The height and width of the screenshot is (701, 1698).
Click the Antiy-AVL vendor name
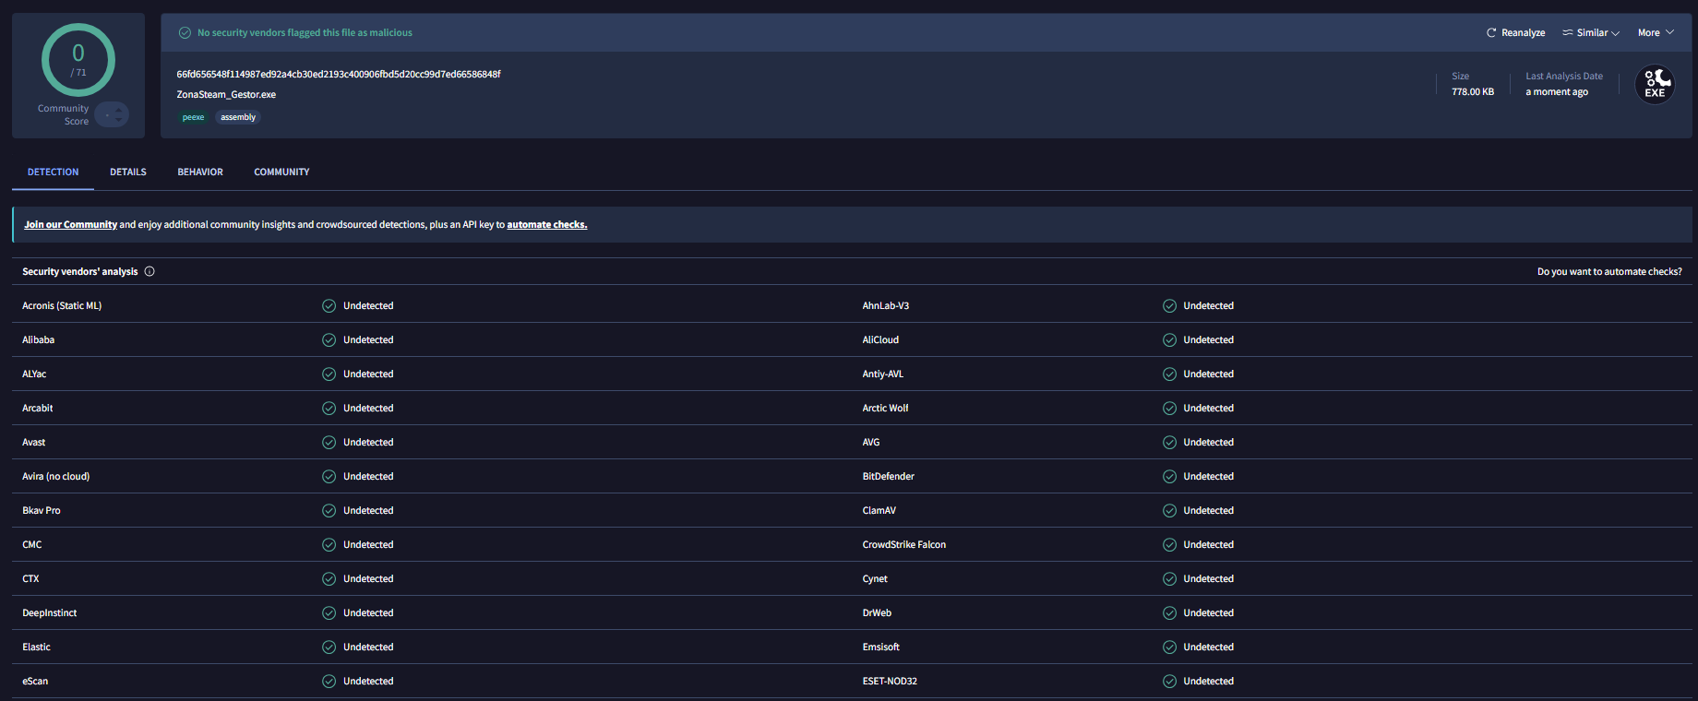coord(883,374)
